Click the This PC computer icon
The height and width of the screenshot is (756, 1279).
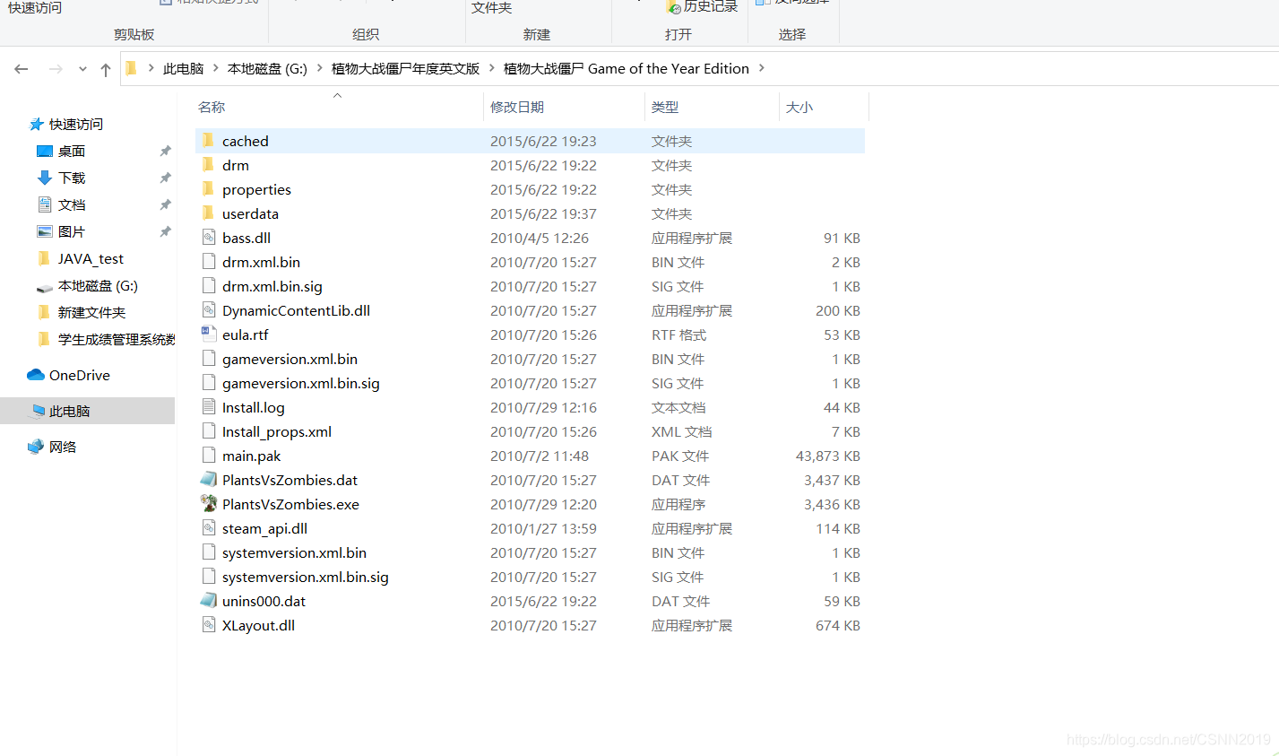coord(37,411)
